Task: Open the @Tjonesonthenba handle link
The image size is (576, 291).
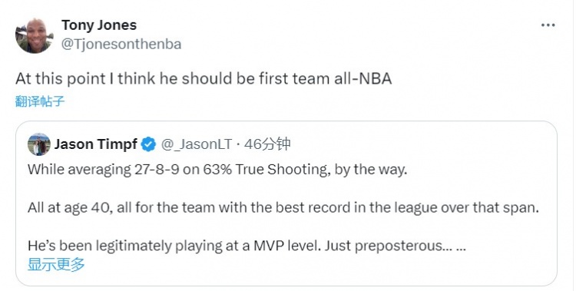Action: (121, 44)
